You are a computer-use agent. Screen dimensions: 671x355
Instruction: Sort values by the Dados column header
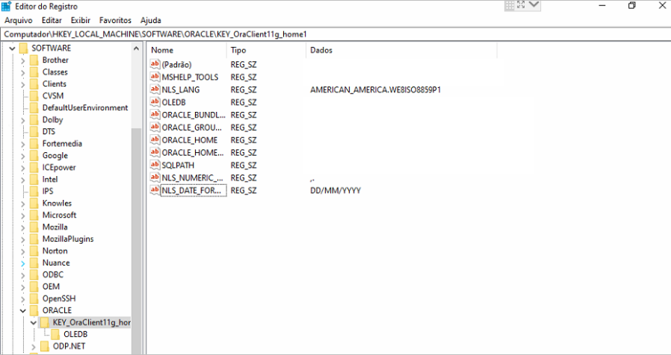click(401, 50)
